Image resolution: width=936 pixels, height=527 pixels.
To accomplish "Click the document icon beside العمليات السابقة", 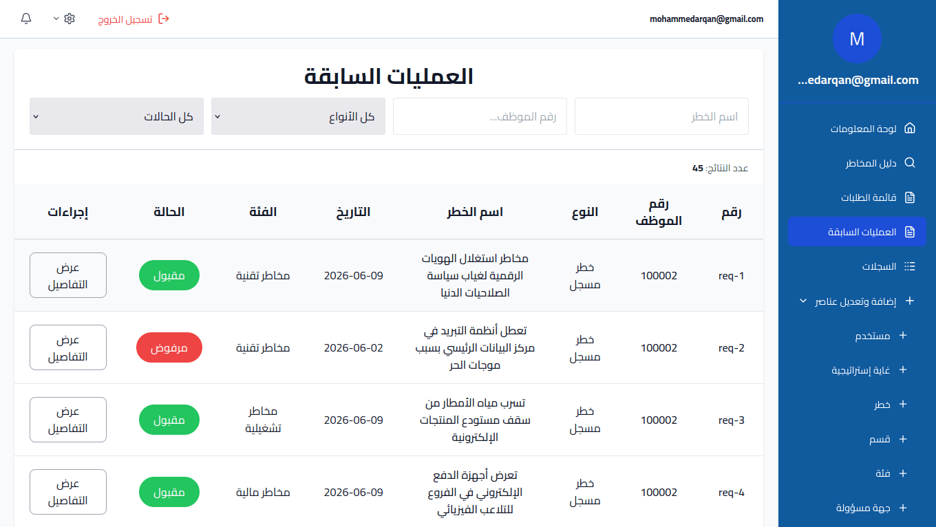I will [910, 232].
